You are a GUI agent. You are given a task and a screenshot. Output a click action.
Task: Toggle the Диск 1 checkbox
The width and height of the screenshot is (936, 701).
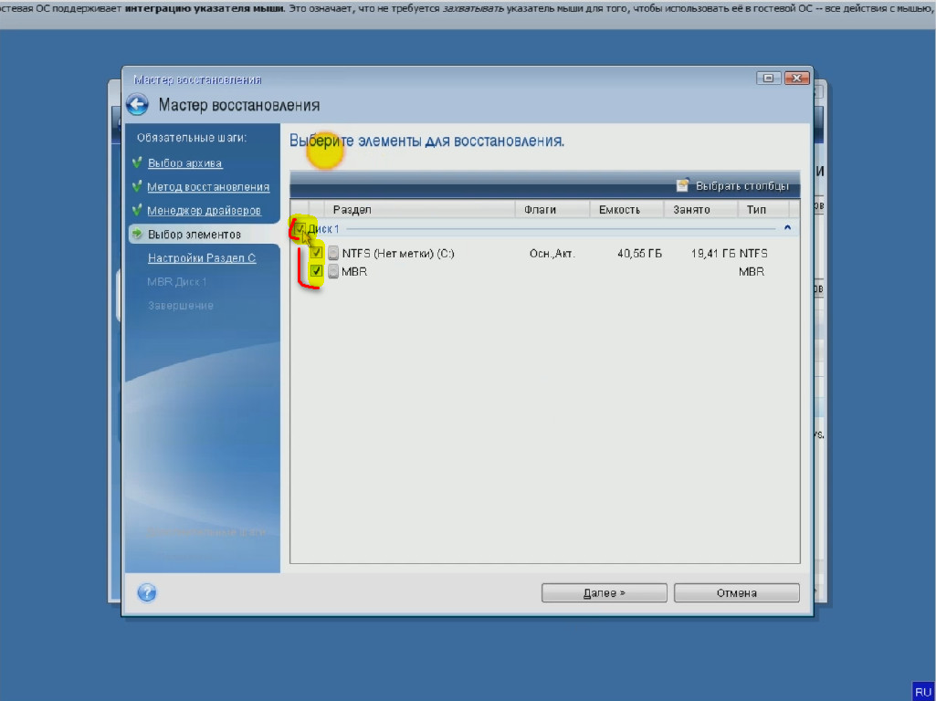click(x=300, y=228)
